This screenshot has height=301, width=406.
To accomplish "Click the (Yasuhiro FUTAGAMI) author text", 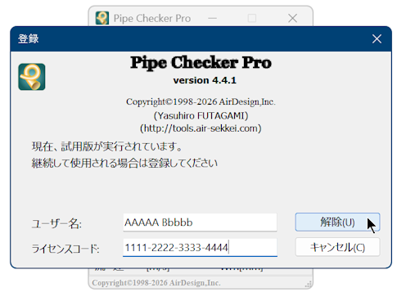I will pyautogui.click(x=201, y=115).
